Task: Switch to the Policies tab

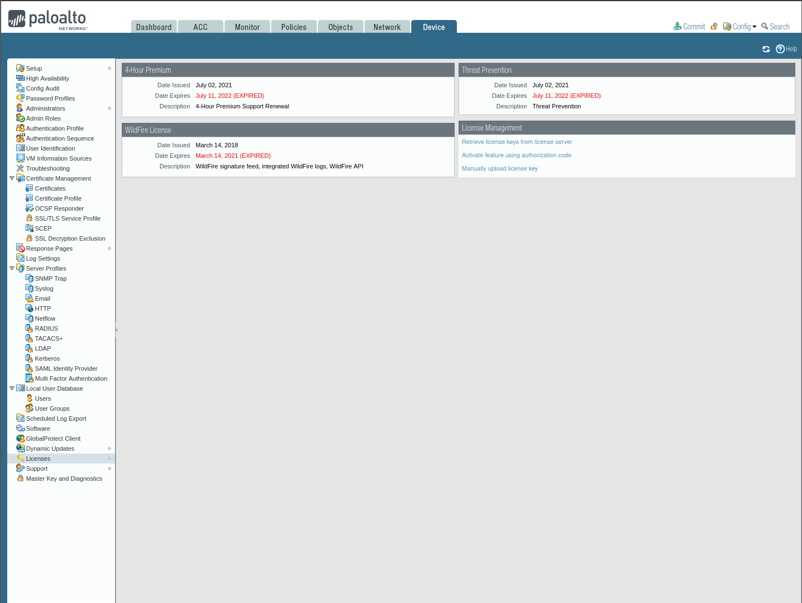Action: [293, 27]
